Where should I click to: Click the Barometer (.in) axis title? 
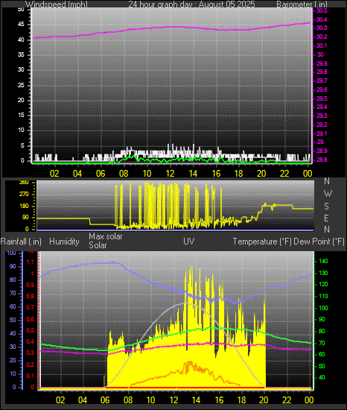(x=302, y=4)
